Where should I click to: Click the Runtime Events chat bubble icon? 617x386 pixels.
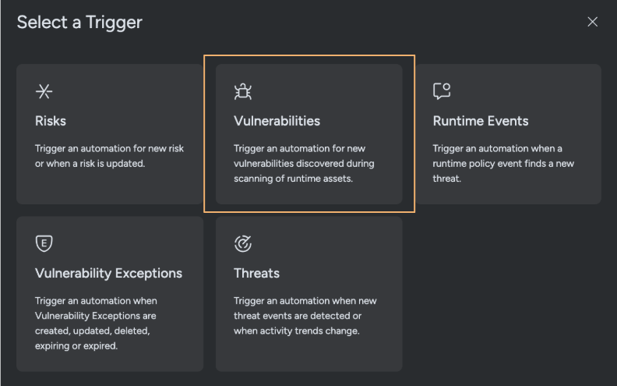click(442, 92)
